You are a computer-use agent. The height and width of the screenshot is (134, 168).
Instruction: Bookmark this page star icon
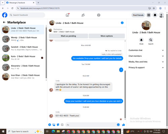(154, 8)
